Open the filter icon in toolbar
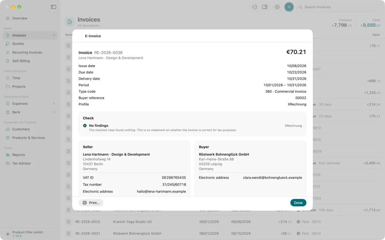Screen dimensions: 385x240 [x=277, y=7]
